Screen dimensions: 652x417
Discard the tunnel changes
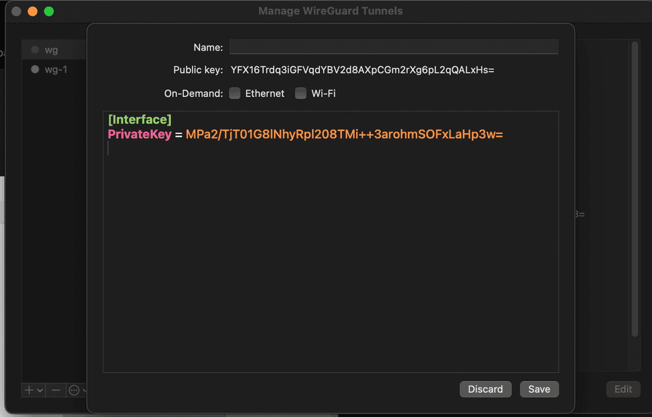[x=485, y=389]
